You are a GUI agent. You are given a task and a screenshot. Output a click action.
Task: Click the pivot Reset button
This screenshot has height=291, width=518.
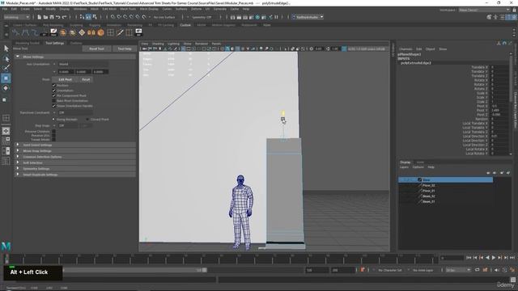click(86, 79)
